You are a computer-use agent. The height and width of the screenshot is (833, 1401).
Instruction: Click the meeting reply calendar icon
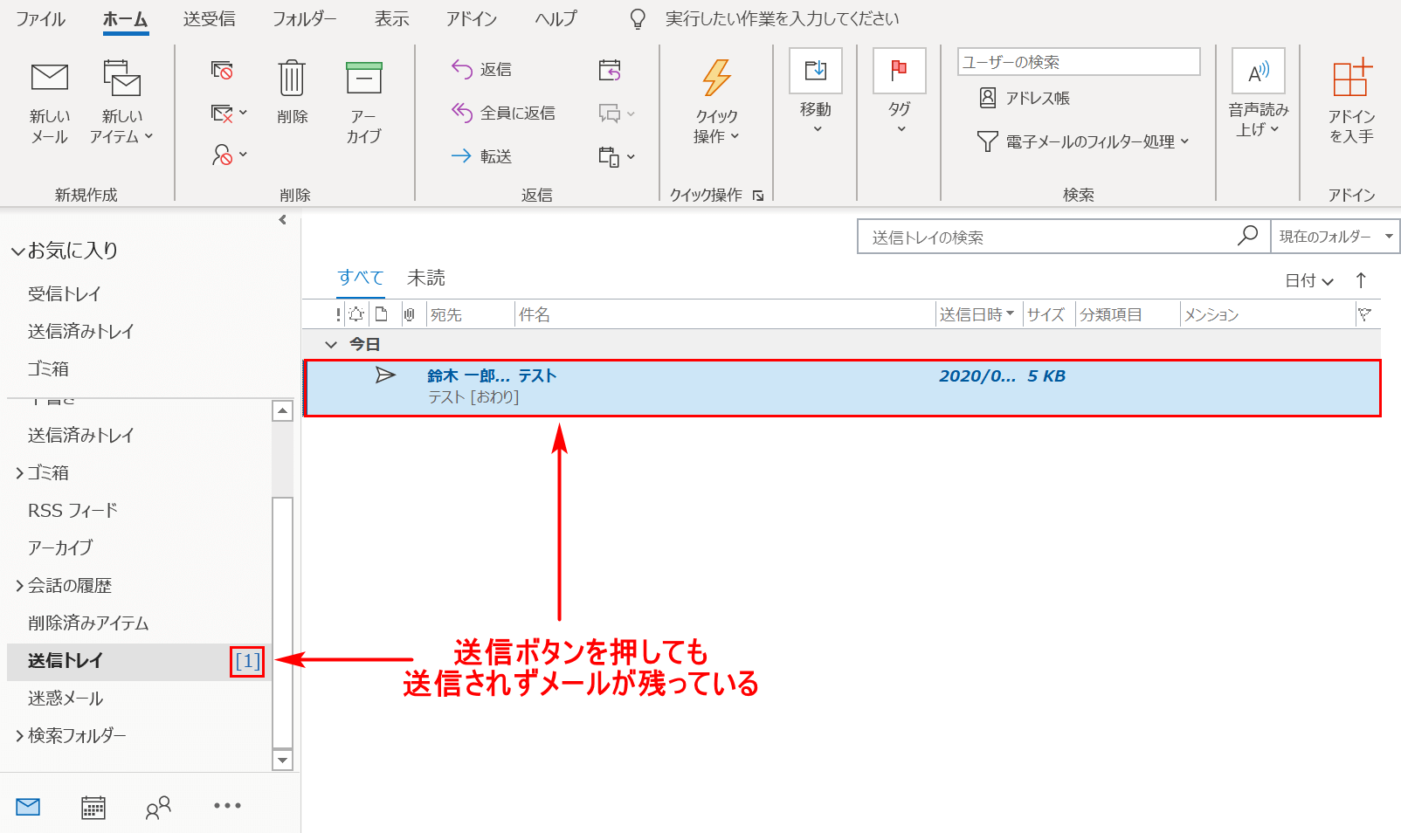pyautogui.click(x=610, y=70)
